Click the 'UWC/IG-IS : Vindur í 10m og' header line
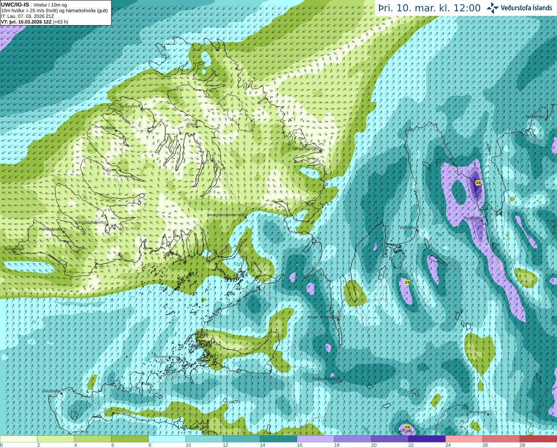This screenshot has height=448, width=557. [x=34, y=5]
